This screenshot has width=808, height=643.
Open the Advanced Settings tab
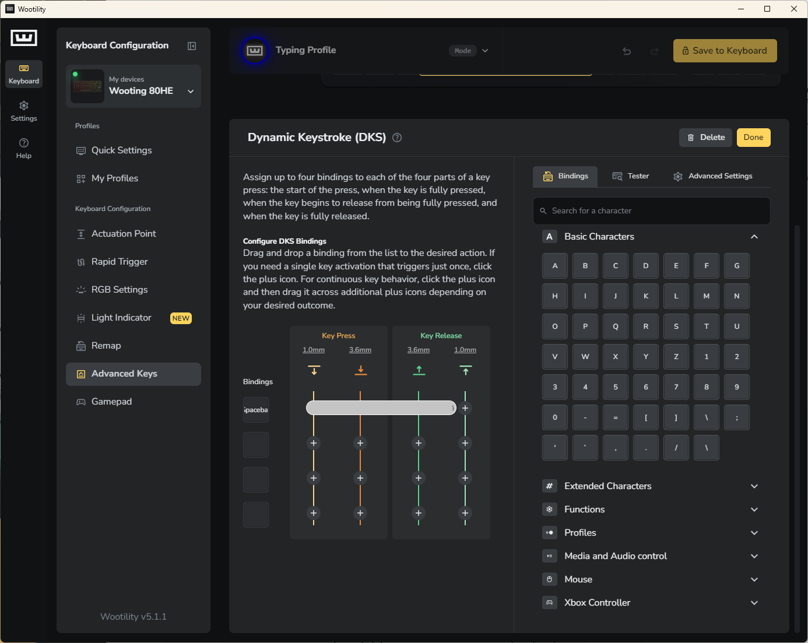(712, 176)
